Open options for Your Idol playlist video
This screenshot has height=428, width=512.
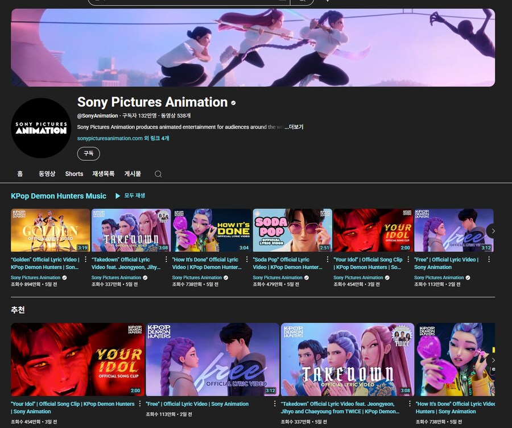click(x=408, y=259)
